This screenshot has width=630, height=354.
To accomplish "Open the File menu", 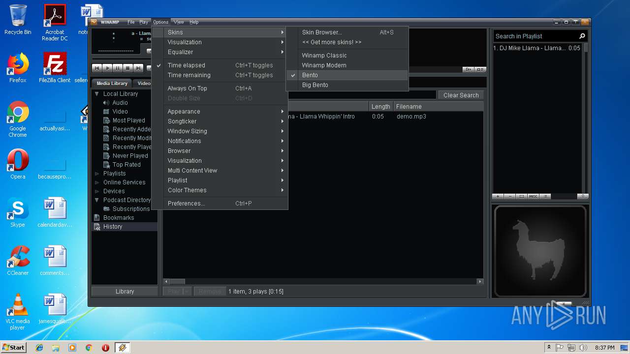I will coord(131,22).
